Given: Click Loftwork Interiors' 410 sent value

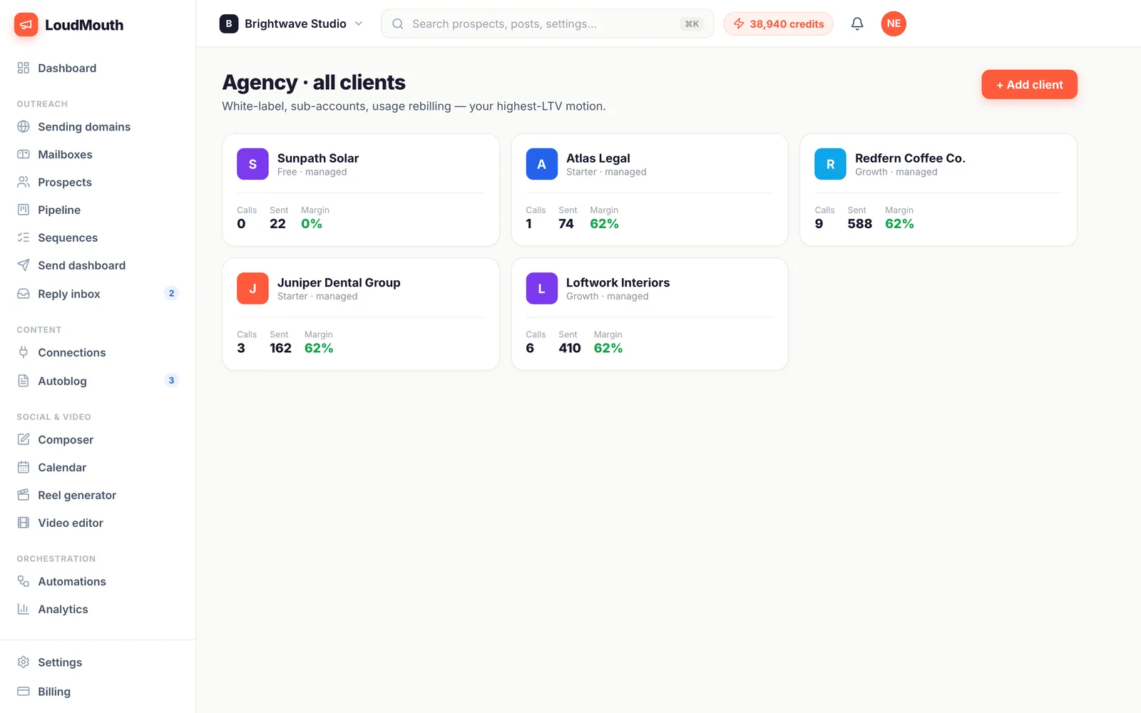Looking at the screenshot, I should click(570, 348).
